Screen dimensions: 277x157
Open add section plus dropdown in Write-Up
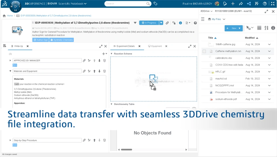[x=104, y=54]
